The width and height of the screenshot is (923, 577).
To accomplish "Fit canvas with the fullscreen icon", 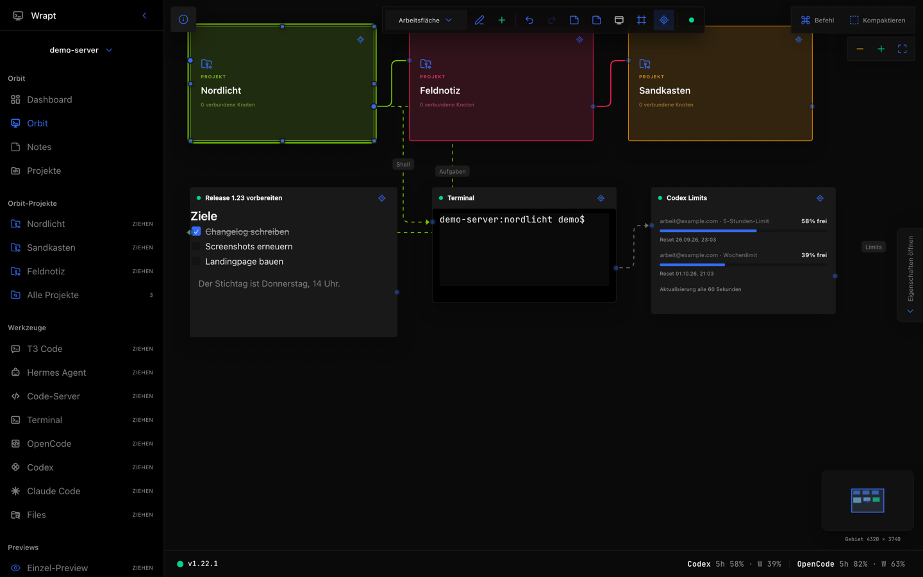I will 902,49.
